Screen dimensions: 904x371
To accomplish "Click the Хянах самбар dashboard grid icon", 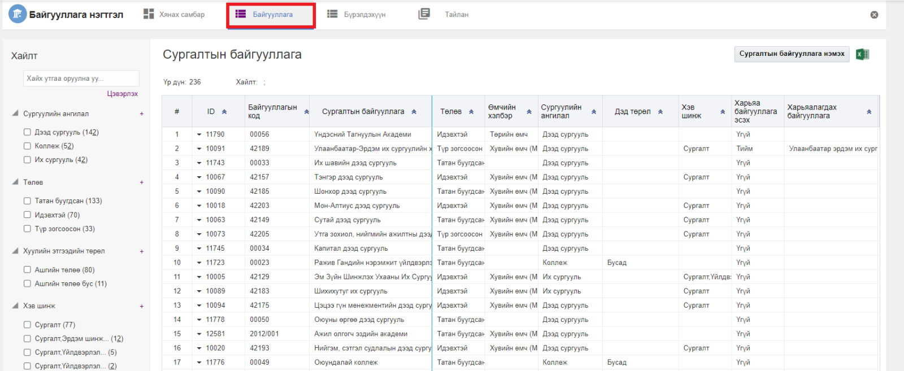I will click(x=149, y=14).
